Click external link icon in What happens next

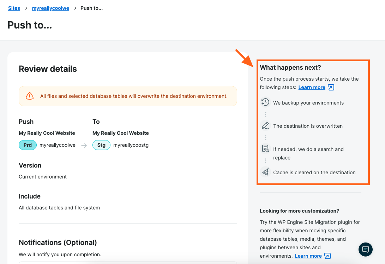click(x=331, y=87)
